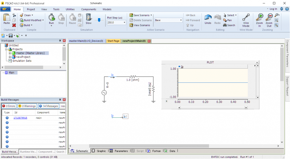Open the Project ribbon tab
Image resolution: width=290 pixels, height=159 pixels.
coord(31,9)
